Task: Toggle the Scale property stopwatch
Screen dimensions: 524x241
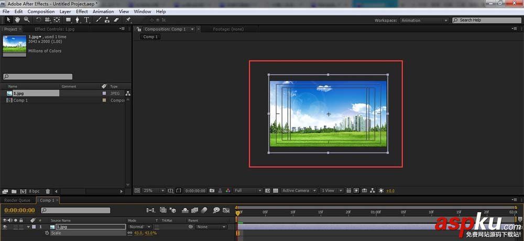Action: (47, 233)
